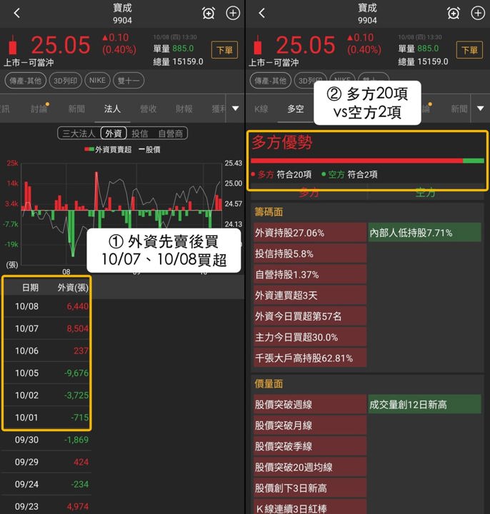Screen dimensions: 490x514
Task: Tap 外資買賣超 chart legend
Action: [x=109, y=150]
